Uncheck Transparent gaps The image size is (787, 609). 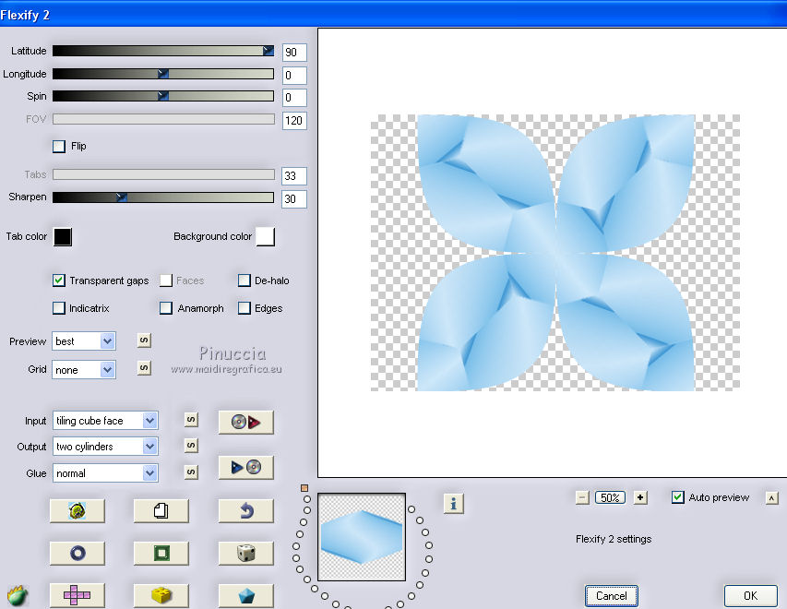(x=59, y=281)
